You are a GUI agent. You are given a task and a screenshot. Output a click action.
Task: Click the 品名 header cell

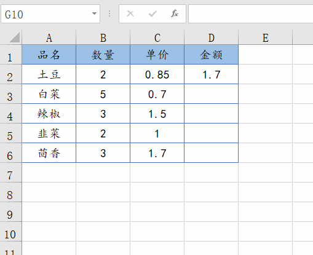click(x=49, y=55)
